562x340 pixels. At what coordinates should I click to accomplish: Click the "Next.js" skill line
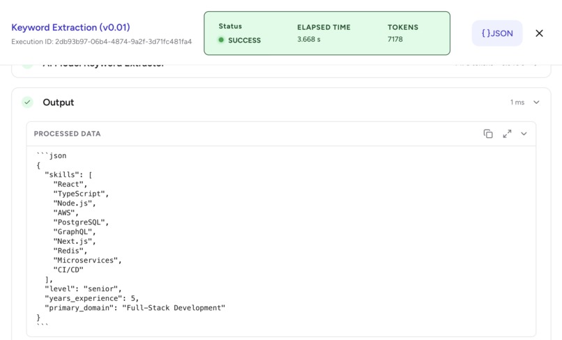[75, 241]
